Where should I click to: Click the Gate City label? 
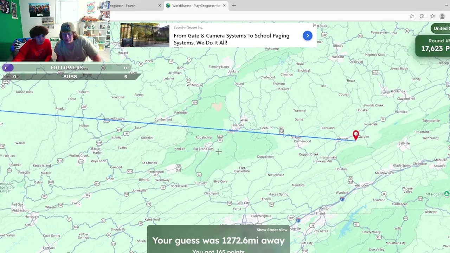243,203
